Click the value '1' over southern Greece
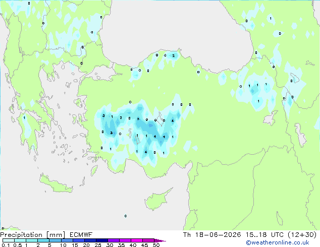The width and height of the screenshot is (320, 247). click(x=24, y=118)
